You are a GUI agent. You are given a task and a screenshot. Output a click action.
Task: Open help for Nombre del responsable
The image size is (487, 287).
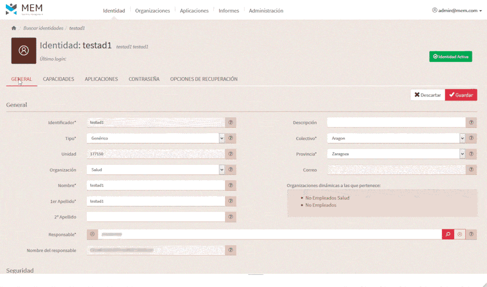click(230, 250)
